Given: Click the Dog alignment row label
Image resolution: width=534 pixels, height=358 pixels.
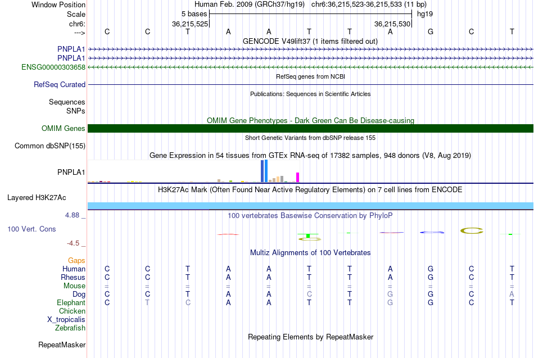Looking at the screenshot, I should pos(79,294).
